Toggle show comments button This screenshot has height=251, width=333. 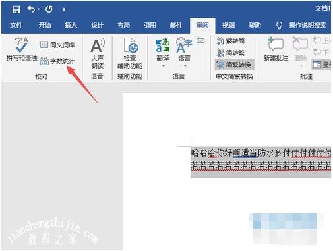point(322,65)
